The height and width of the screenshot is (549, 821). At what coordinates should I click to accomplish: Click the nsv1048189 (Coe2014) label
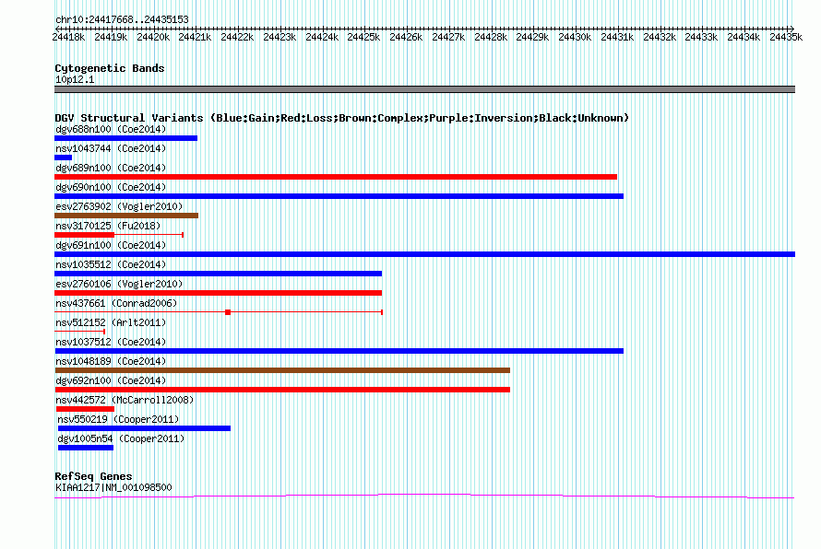[x=111, y=361]
